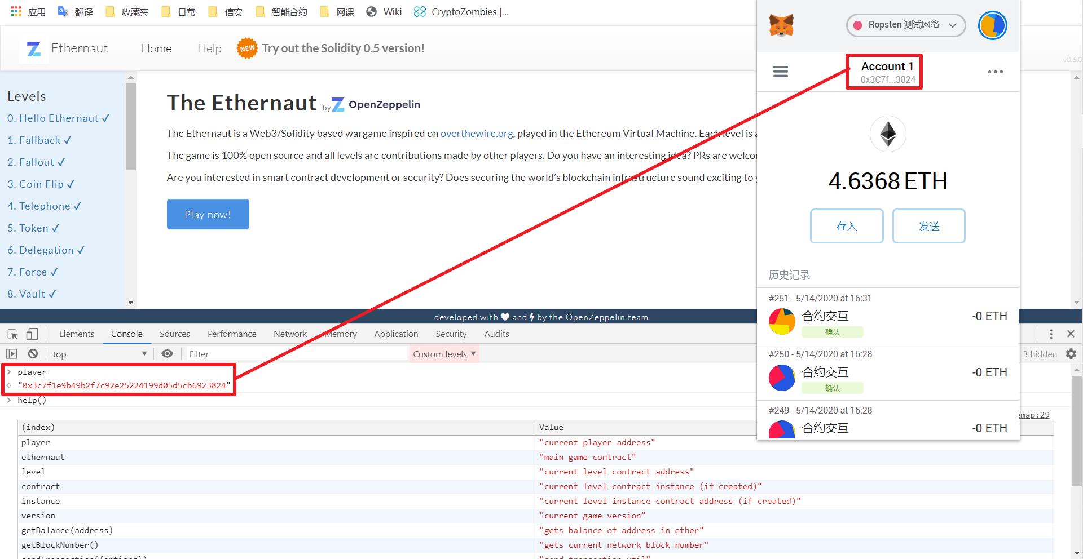Click the console vertical scrollbar thumb
Screen dimensions: 1083x559
pos(1077,431)
